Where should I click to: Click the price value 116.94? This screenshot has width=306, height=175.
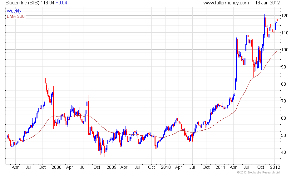click(x=47, y=3)
